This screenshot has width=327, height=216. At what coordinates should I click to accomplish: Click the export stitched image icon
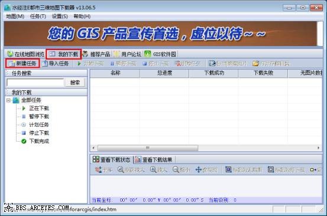212,63
